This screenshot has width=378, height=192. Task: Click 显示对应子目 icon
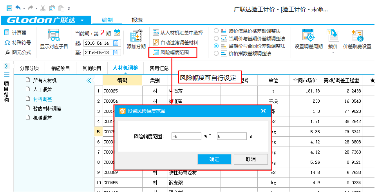point(54,36)
